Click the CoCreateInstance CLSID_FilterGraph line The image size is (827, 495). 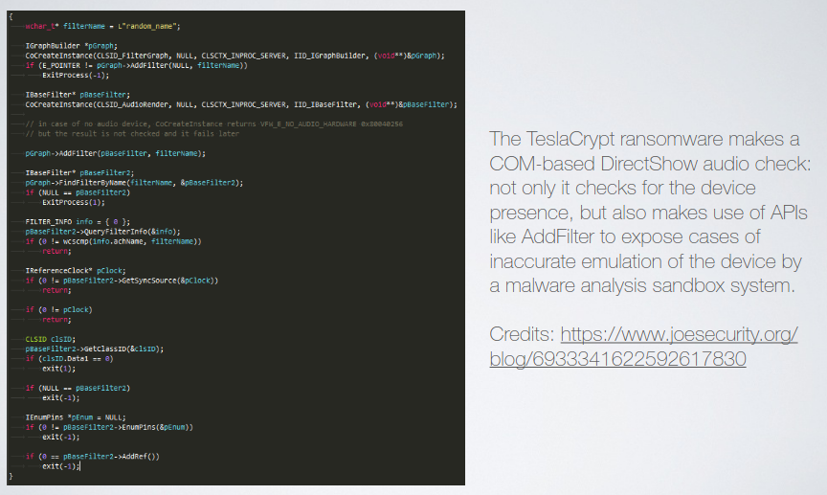pyautogui.click(x=235, y=56)
